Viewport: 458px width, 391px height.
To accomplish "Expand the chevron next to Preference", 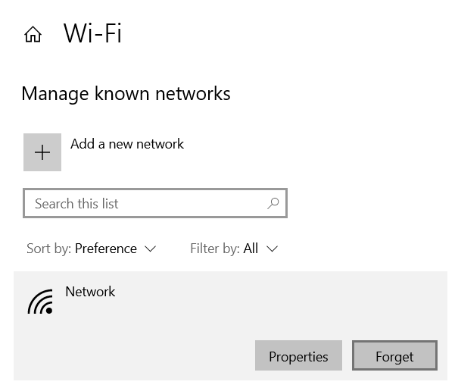I will pyautogui.click(x=151, y=249).
